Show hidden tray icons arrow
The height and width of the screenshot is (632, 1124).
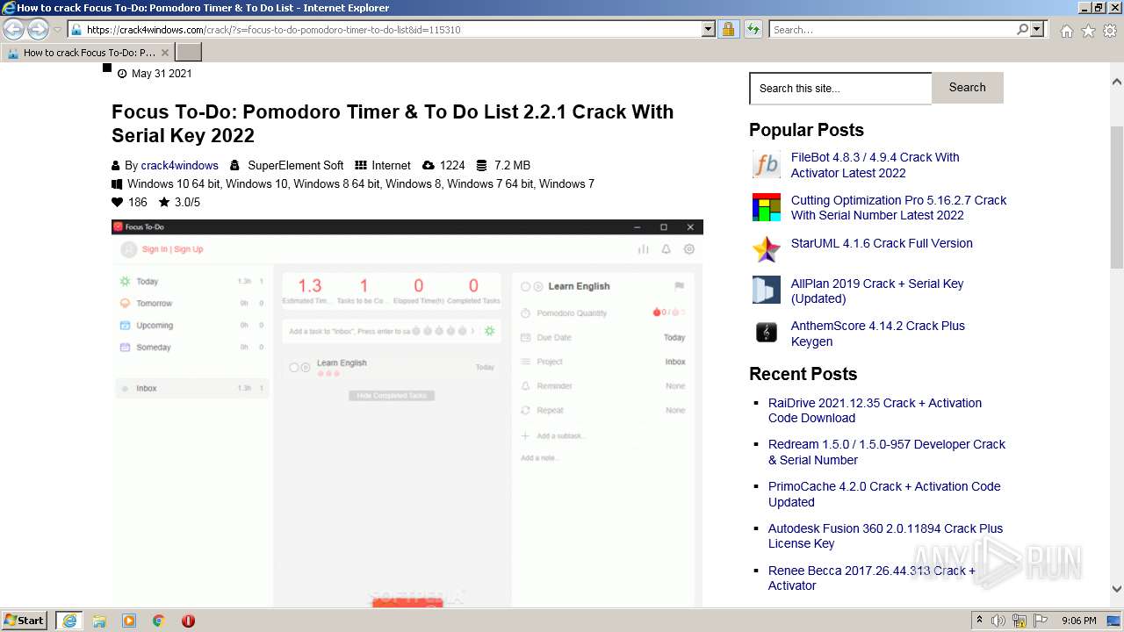[x=979, y=621]
